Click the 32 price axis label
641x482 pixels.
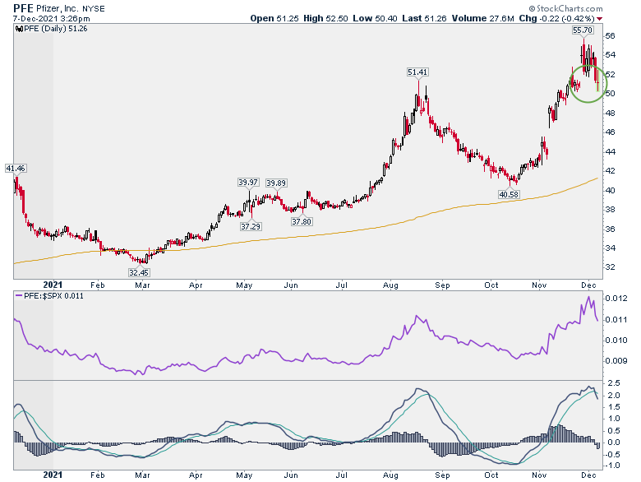[x=611, y=267]
